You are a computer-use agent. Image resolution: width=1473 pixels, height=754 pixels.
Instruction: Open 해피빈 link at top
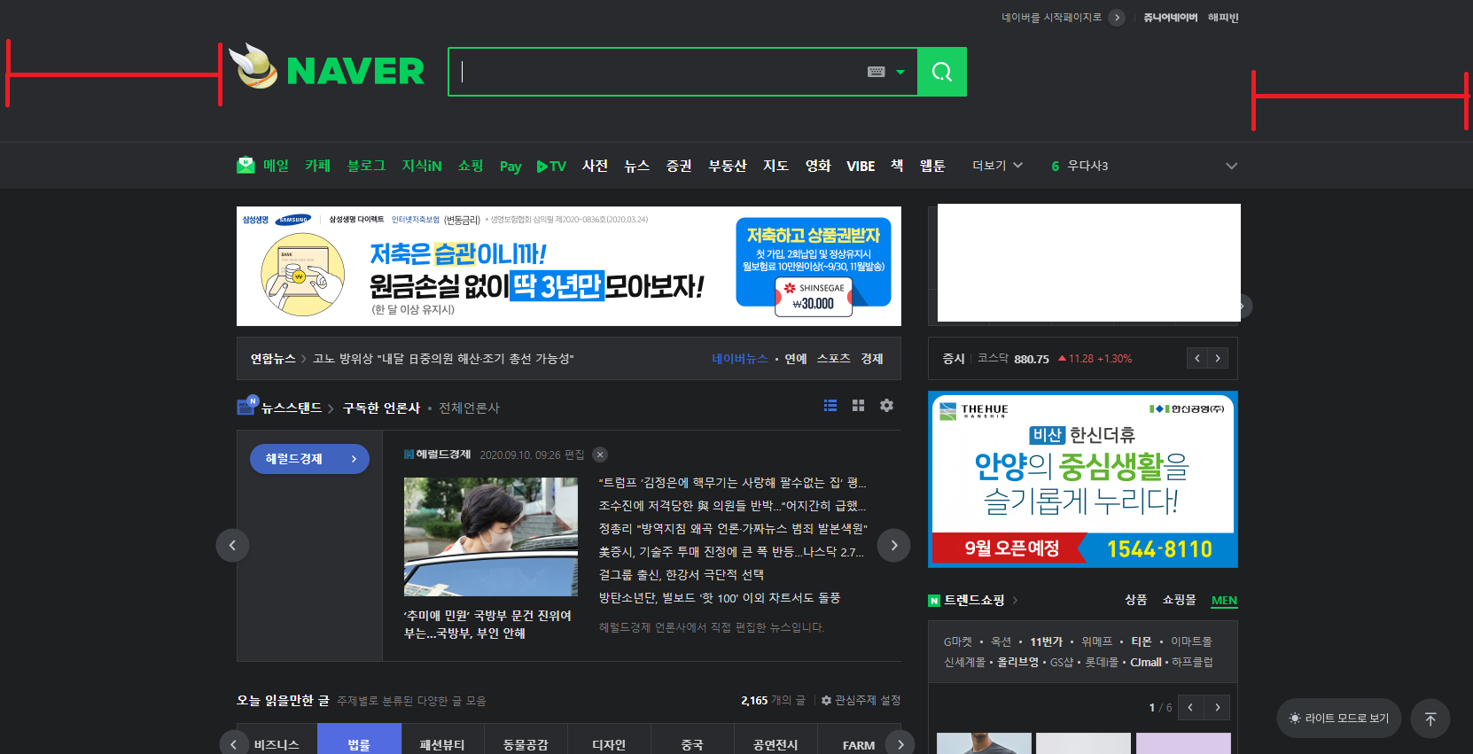pyautogui.click(x=1223, y=18)
